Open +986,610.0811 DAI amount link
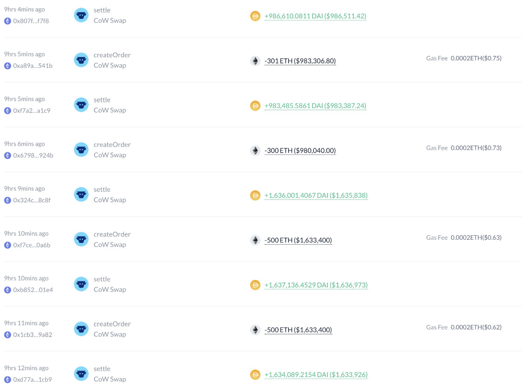 315,16
